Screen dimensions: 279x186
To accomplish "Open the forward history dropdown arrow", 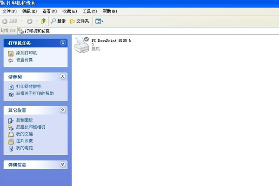I will [36, 21].
